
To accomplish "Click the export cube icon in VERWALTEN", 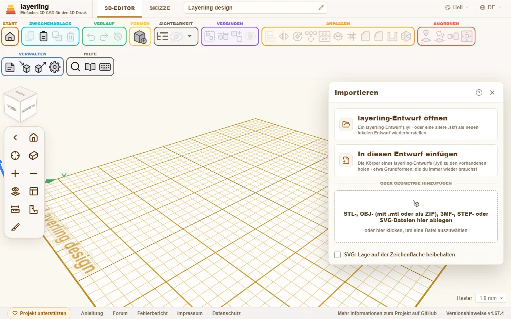I will point(40,67).
